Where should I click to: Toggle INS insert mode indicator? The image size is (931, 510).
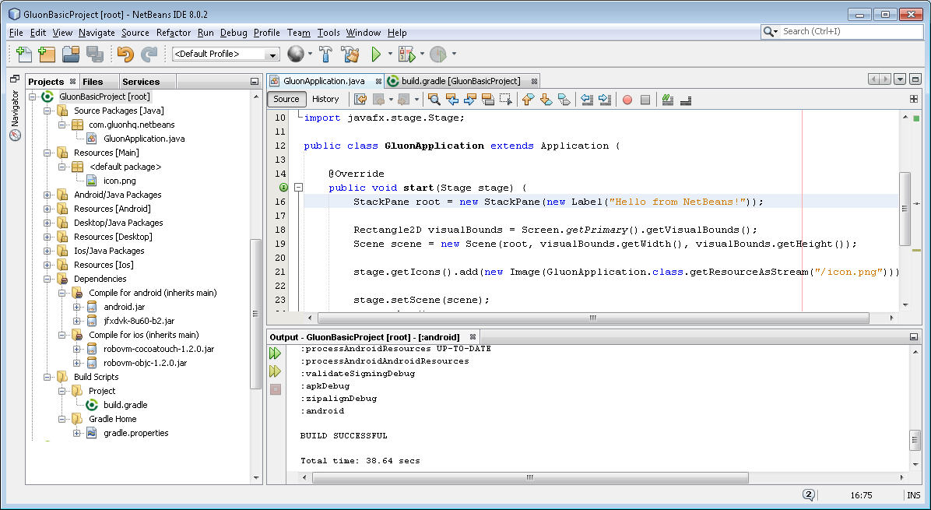point(913,495)
